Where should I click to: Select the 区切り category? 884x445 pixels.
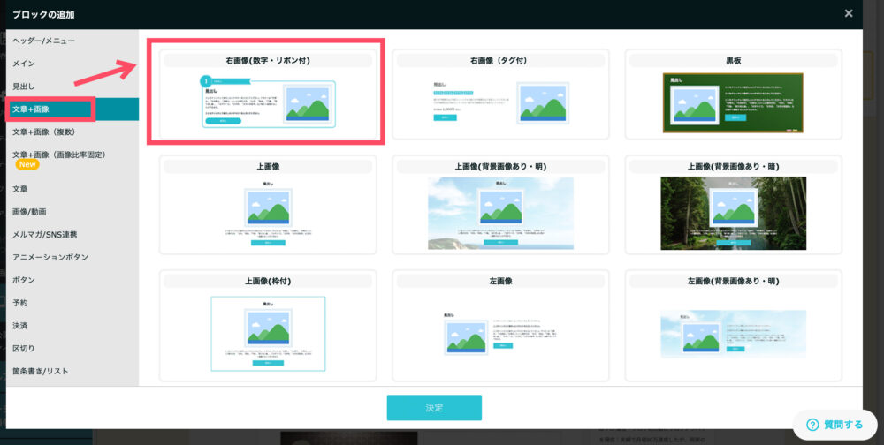72,348
